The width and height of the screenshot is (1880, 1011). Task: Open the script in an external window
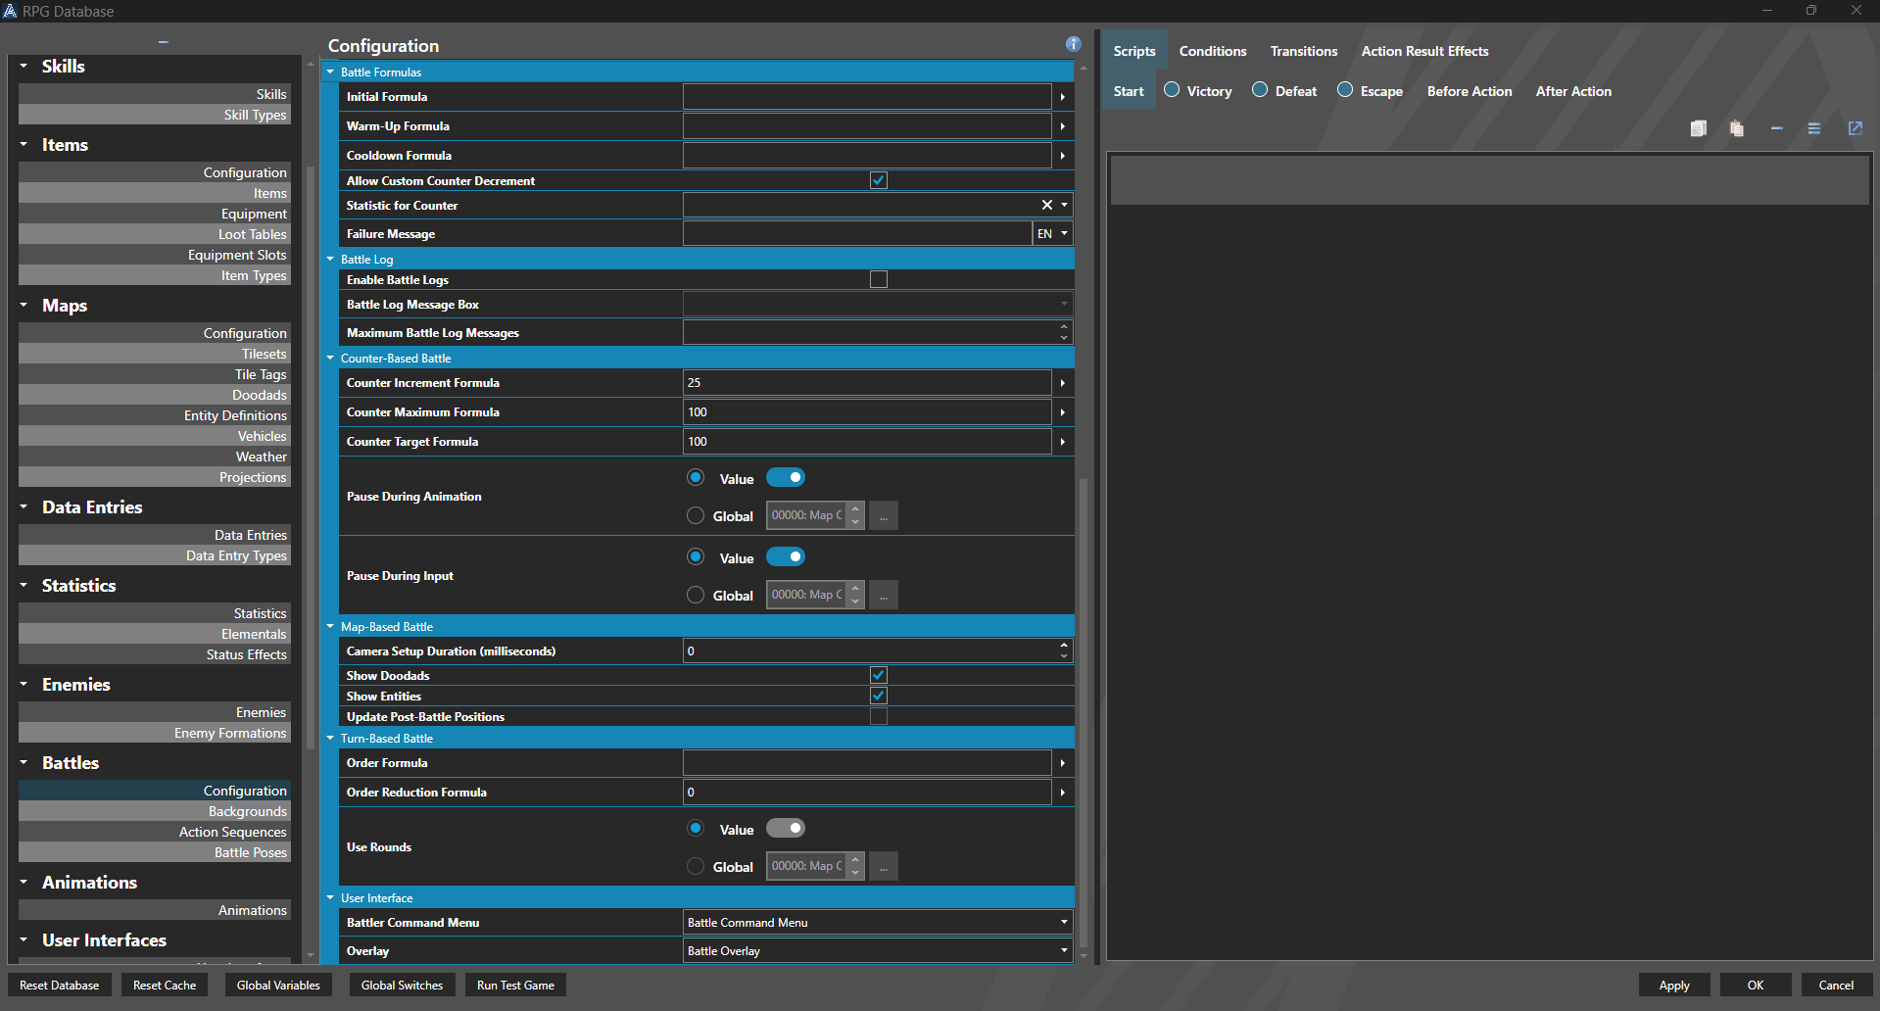coord(1855,128)
